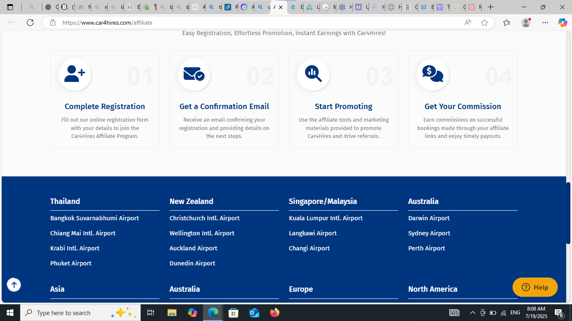Click the address bar URL field
Viewport: 572px width, 321px height.
point(260,23)
